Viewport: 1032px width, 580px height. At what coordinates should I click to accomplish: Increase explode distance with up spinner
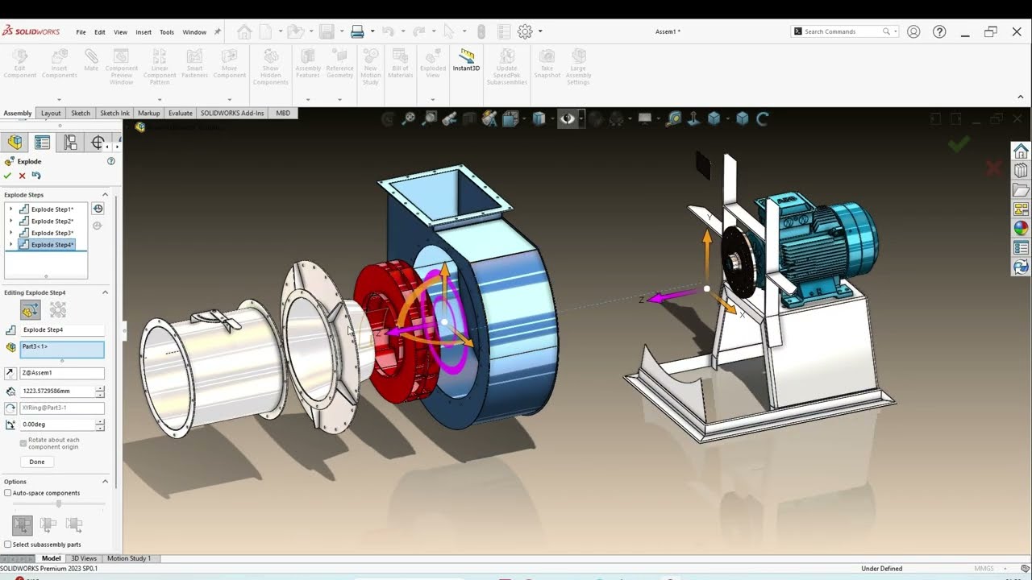100,388
